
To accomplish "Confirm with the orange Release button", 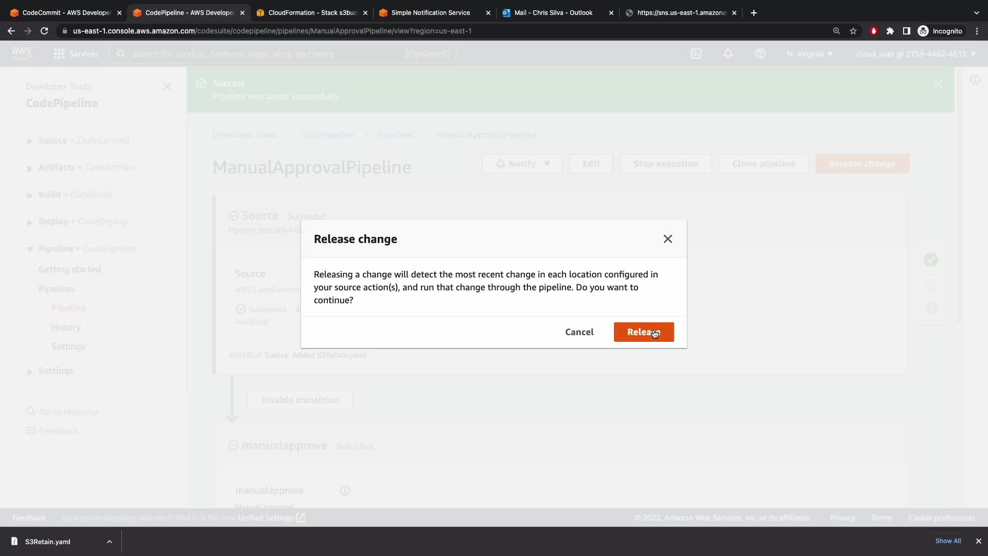I will (x=643, y=332).
